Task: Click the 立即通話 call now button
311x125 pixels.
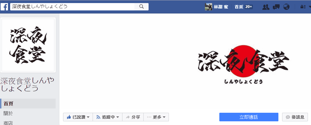Action: pyautogui.click(x=249, y=117)
